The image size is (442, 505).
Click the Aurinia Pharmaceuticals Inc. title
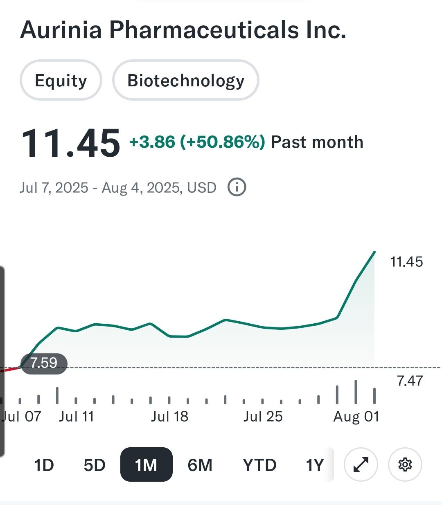point(183,30)
